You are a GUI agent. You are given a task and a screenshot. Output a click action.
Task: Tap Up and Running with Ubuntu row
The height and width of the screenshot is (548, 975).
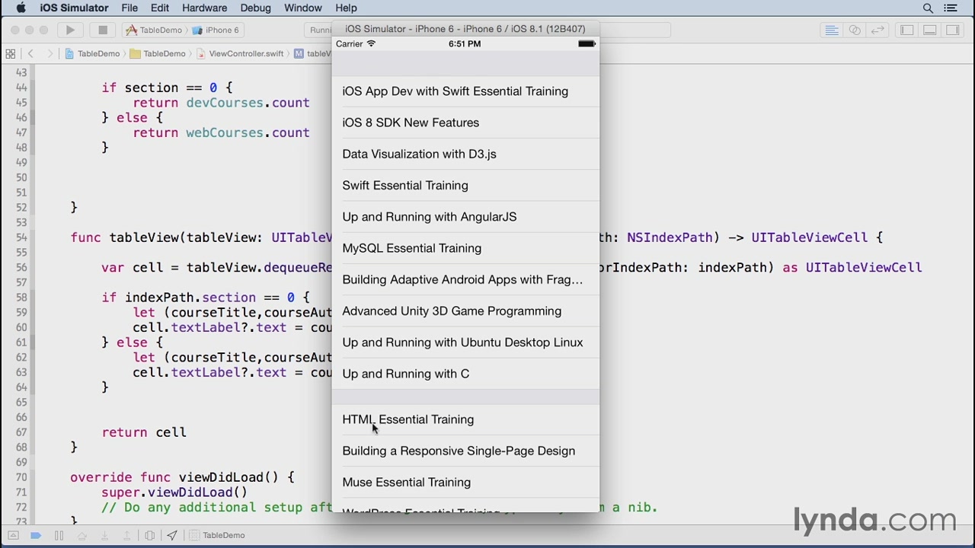click(x=465, y=342)
